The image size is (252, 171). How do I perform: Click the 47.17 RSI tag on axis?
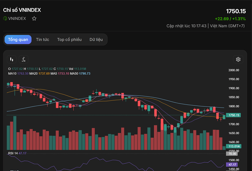tap(232, 164)
